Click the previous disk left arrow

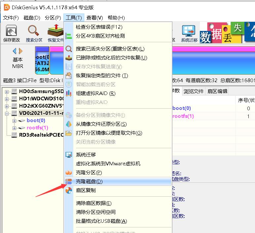click(15, 51)
